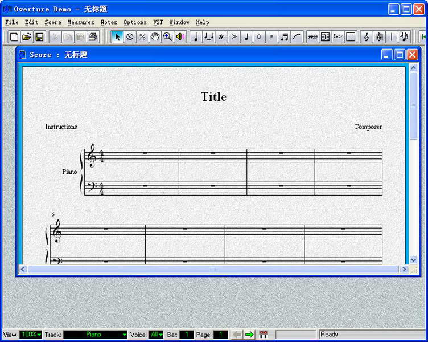428x342 pixels.
Task: Select the arrow pointer tool
Action: (117, 37)
